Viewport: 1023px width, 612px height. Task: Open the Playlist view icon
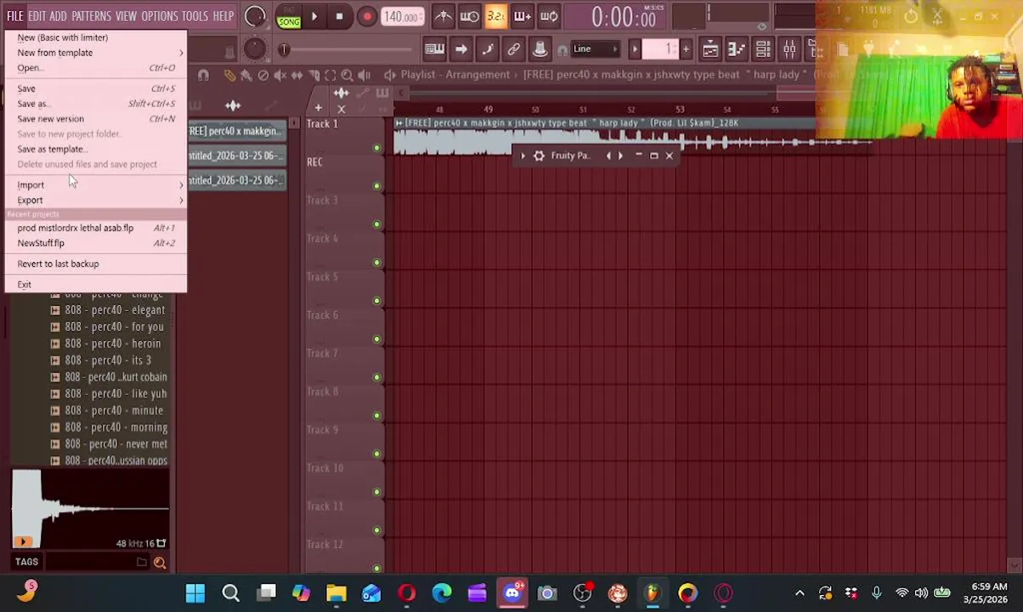[x=709, y=49]
